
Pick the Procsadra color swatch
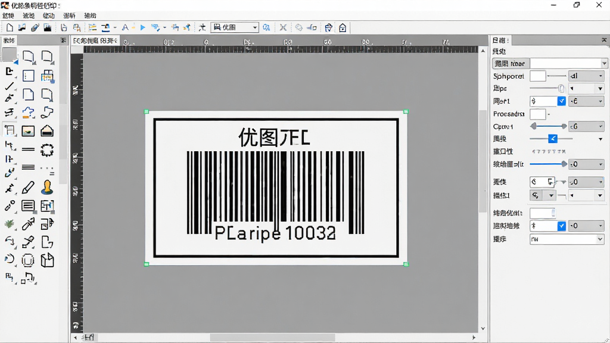point(538,114)
